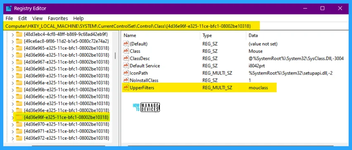352x150 pixels.
Task: Close the Registry Editor window
Action: (x=340, y=9)
